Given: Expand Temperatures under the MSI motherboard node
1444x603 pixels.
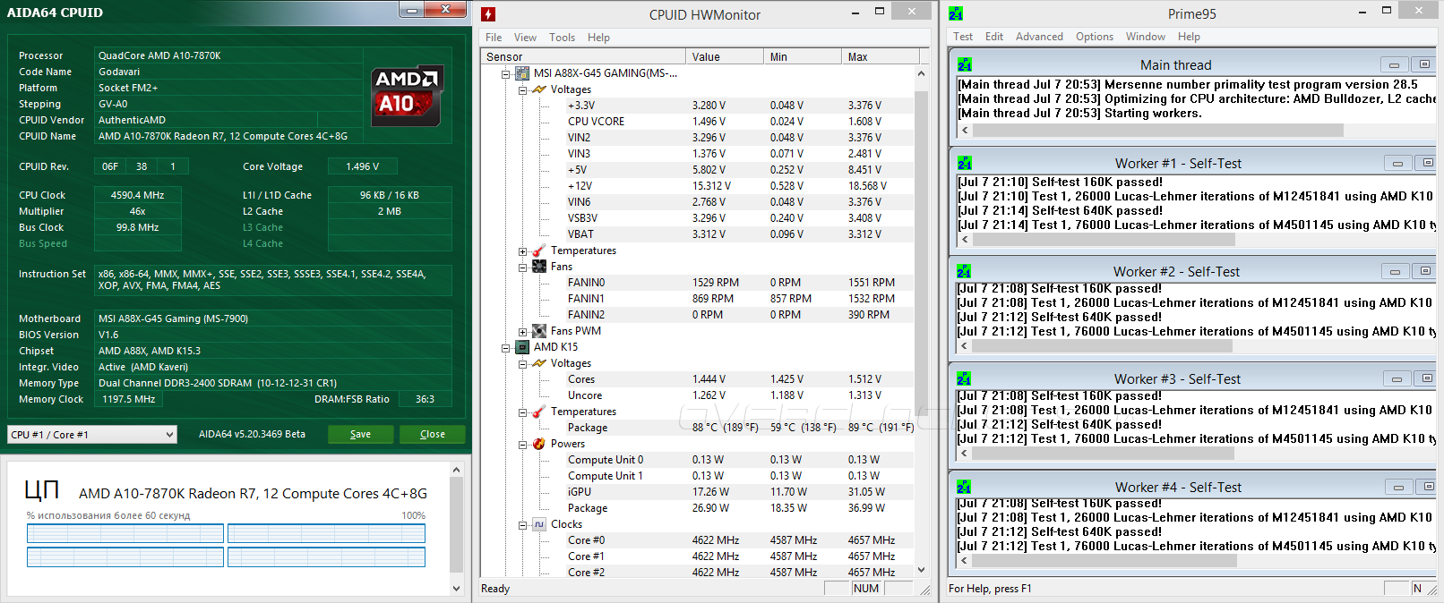Looking at the screenshot, I should pyautogui.click(x=523, y=251).
